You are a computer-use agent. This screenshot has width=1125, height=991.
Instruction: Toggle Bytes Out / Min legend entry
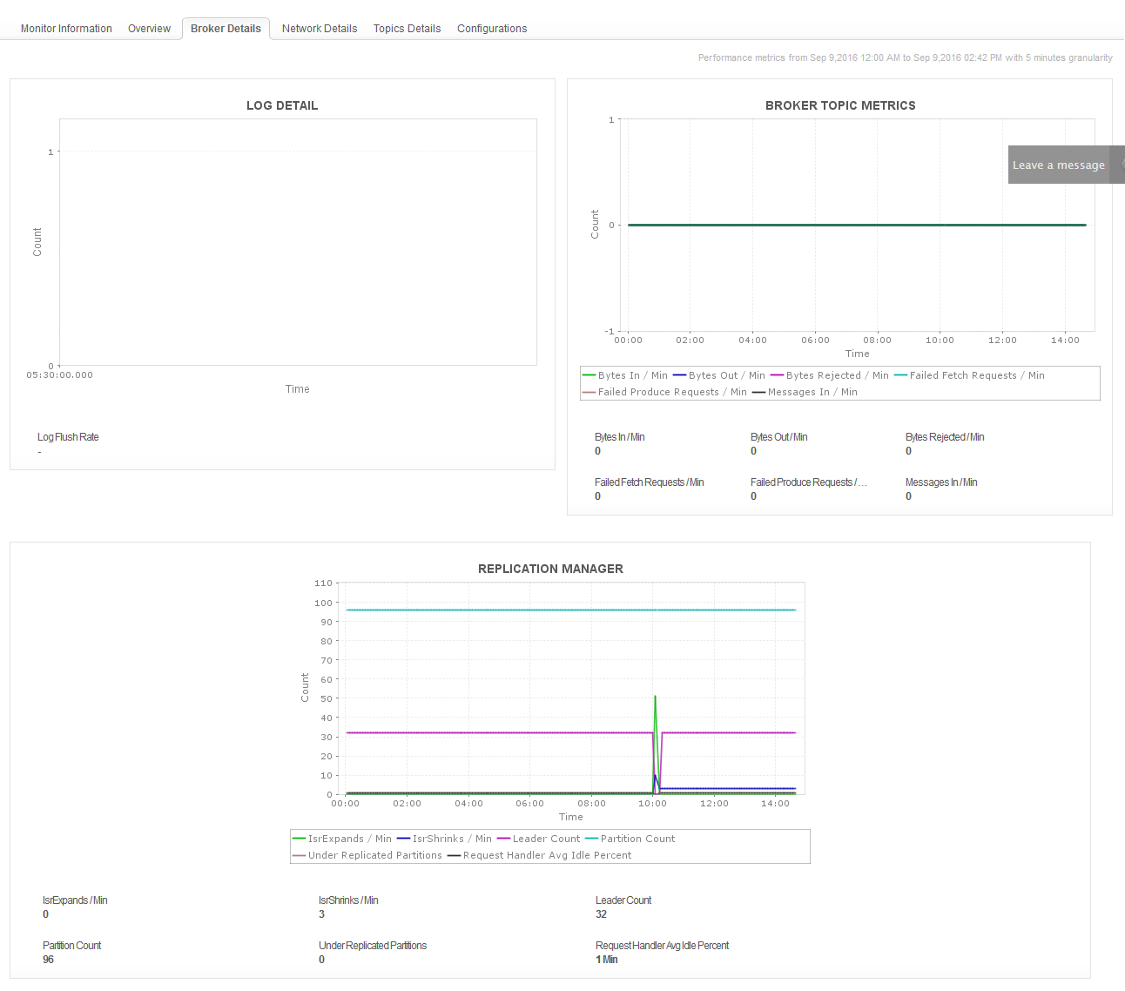tap(719, 375)
